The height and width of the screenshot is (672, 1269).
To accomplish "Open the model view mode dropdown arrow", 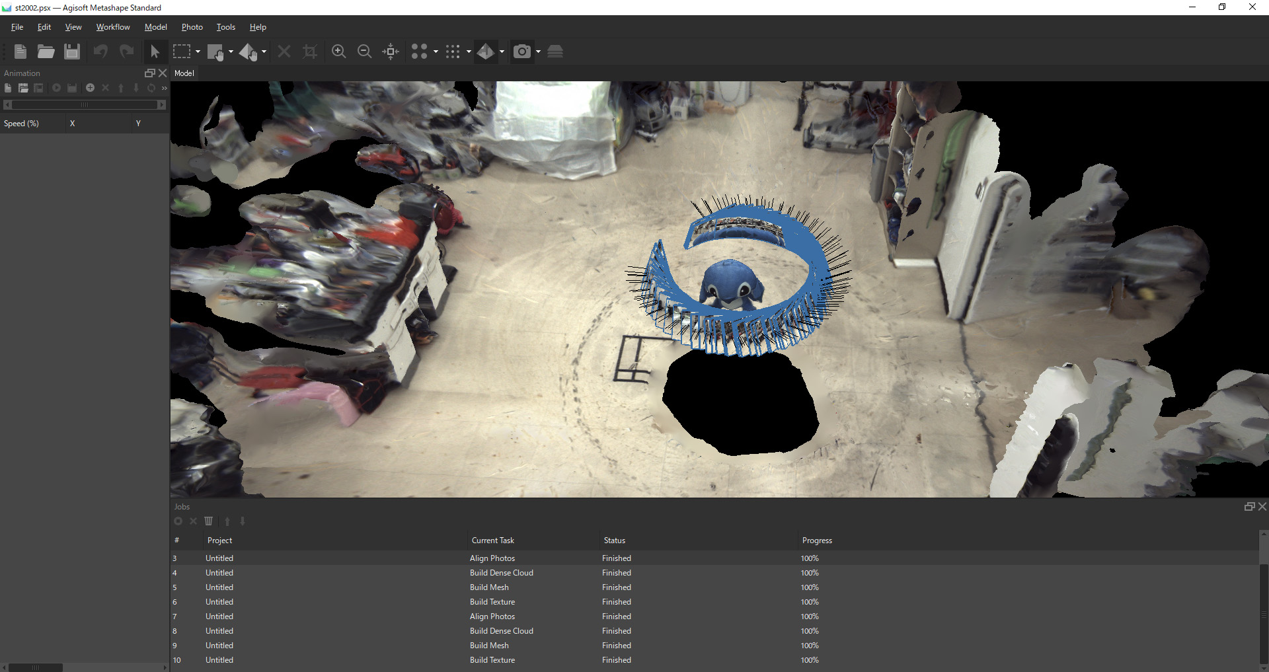I will point(502,52).
